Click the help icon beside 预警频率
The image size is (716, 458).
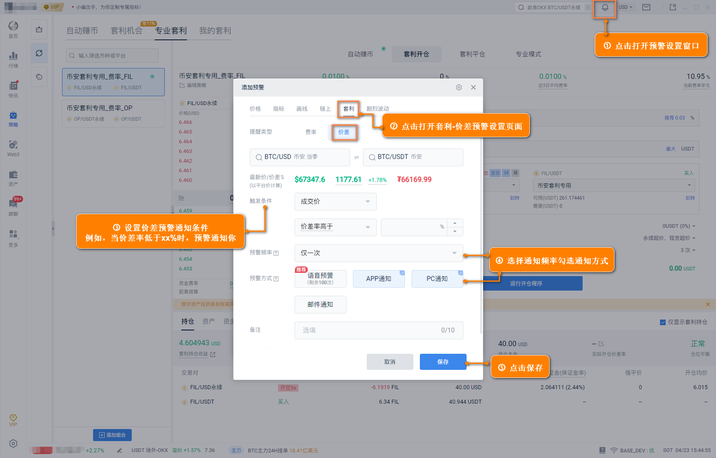tap(276, 253)
